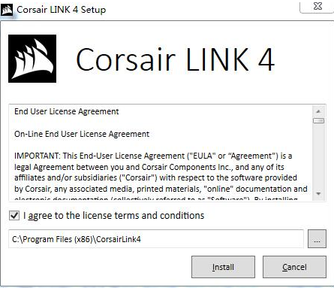Image resolution: width=334 pixels, height=288 pixels.
Task: Click inside the IMPORTANT EULA paragraph
Action: coord(161,172)
